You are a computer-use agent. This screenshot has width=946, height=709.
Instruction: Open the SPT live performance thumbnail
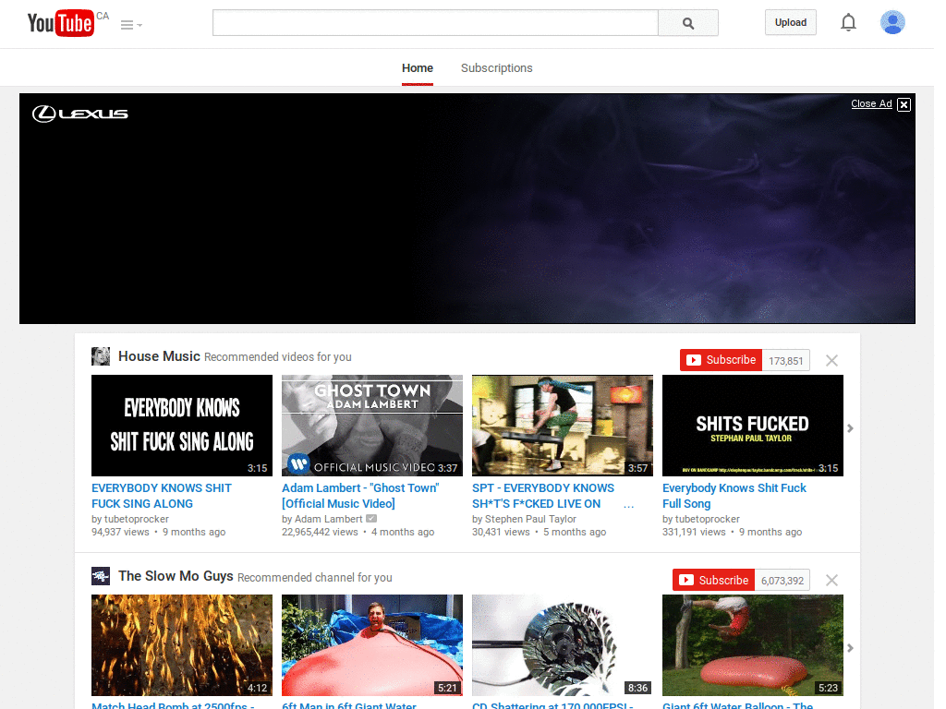click(x=563, y=426)
